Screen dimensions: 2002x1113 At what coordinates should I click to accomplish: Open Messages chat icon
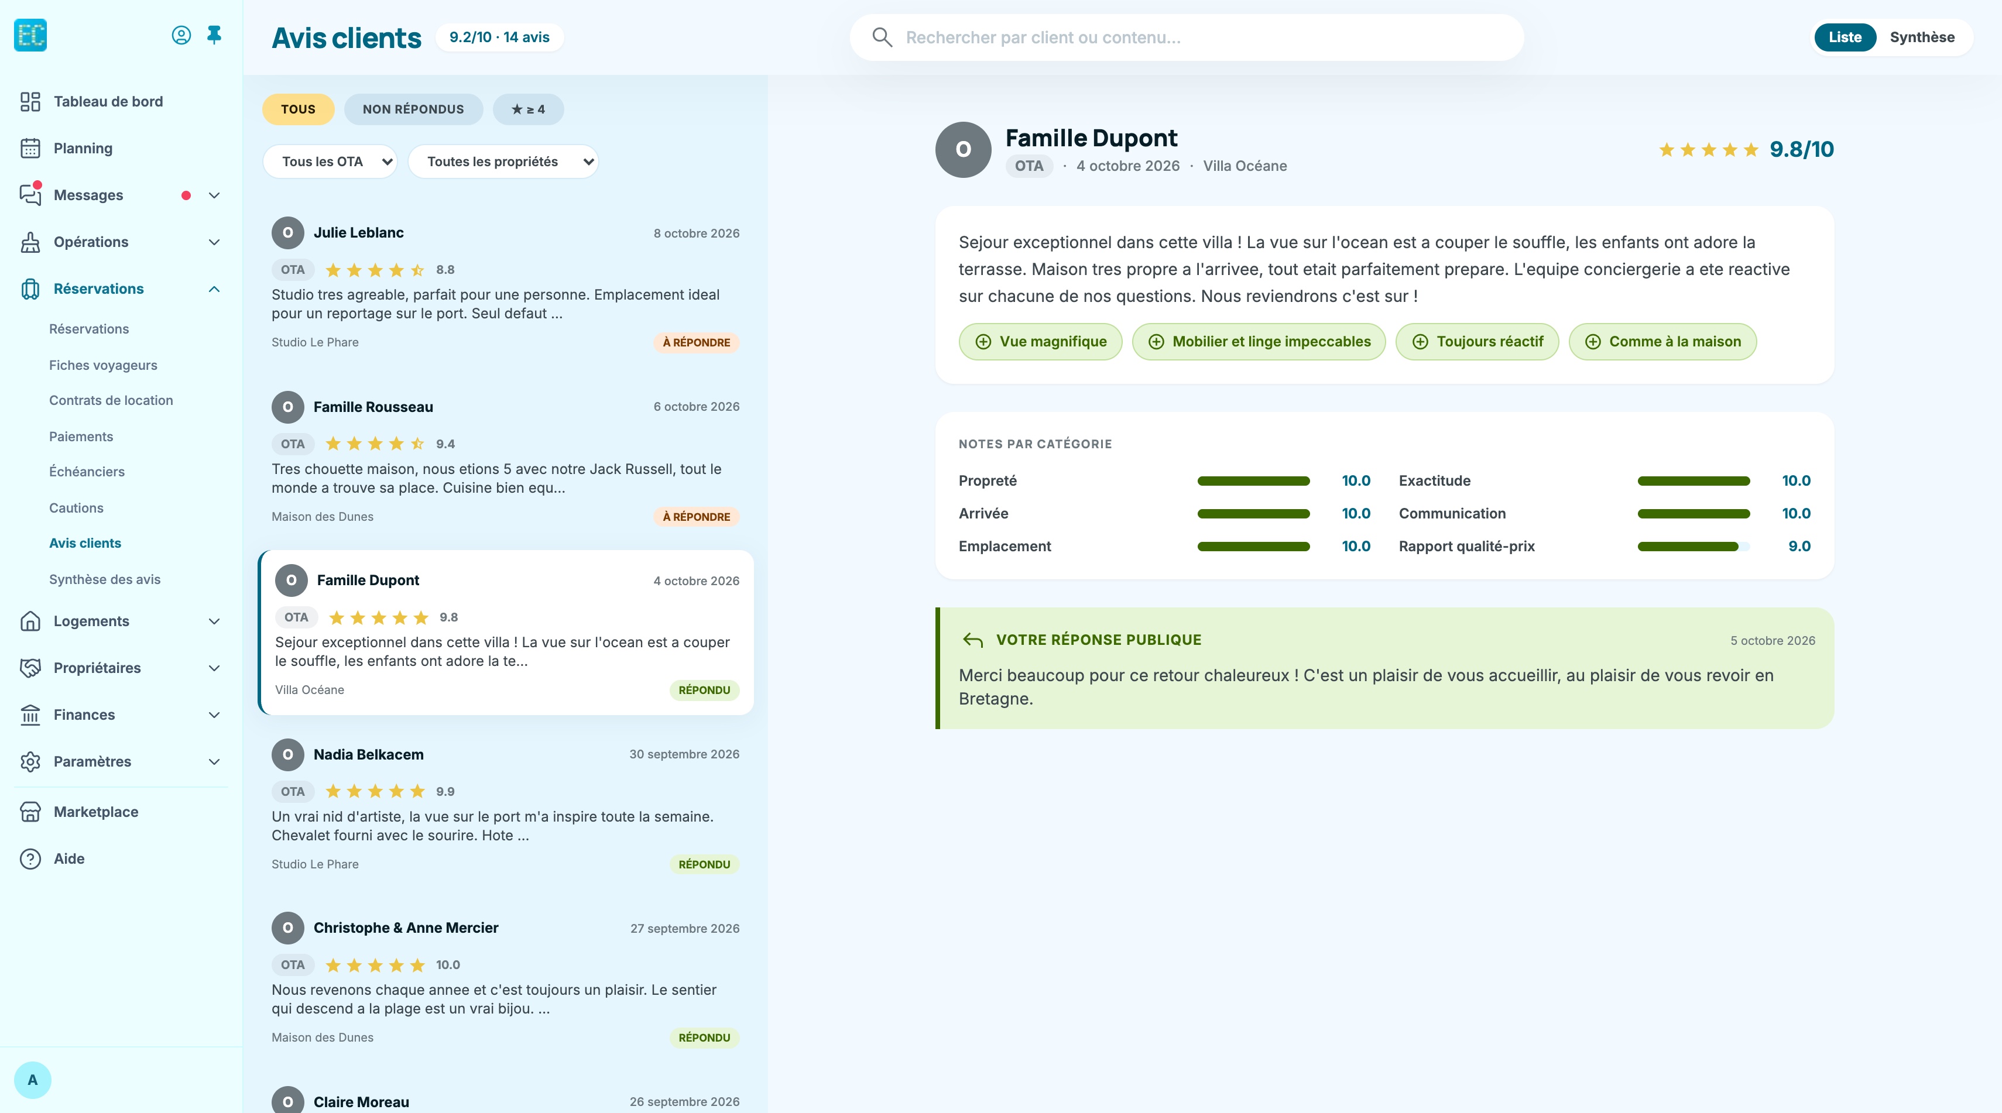click(30, 195)
